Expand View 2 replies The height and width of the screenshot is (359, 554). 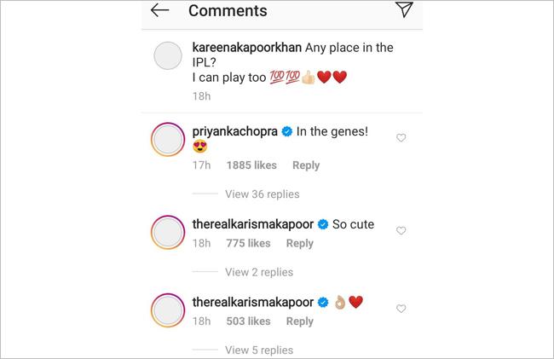[259, 272]
